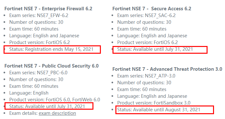Click the Secure Access 6.2 heading

(152, 9)
